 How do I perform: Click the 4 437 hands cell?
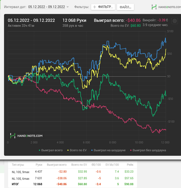(x=39, y=172)
